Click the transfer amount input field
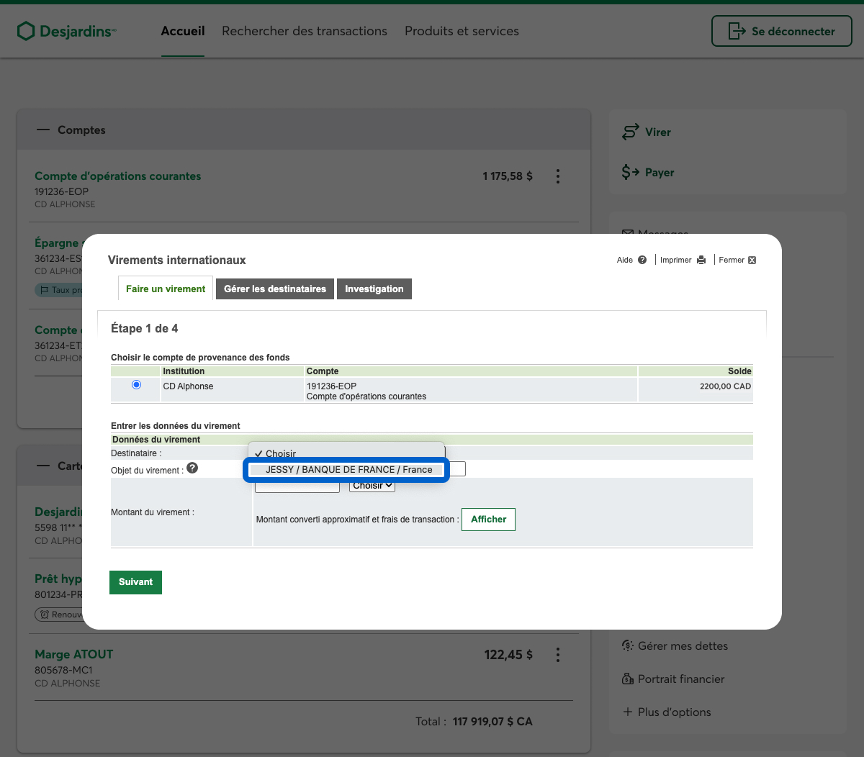The height and width of the screenshot is (757, 864). (297, 487)
